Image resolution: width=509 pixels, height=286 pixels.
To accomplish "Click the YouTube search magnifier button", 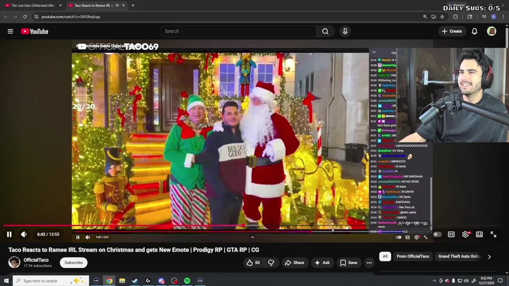I will pyautogui.click(x=325, y=31).
